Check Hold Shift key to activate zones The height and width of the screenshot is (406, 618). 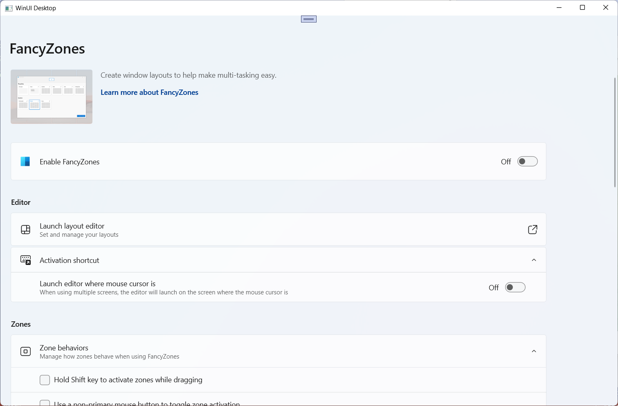pos(45,380)
